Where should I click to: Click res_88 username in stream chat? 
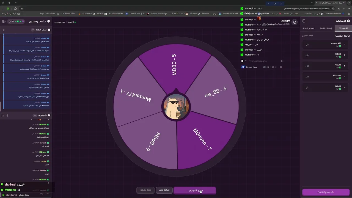tap(44, 161)
